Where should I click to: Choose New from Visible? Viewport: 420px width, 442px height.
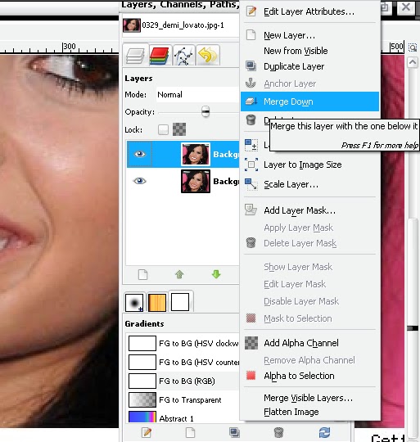[309, 51]
